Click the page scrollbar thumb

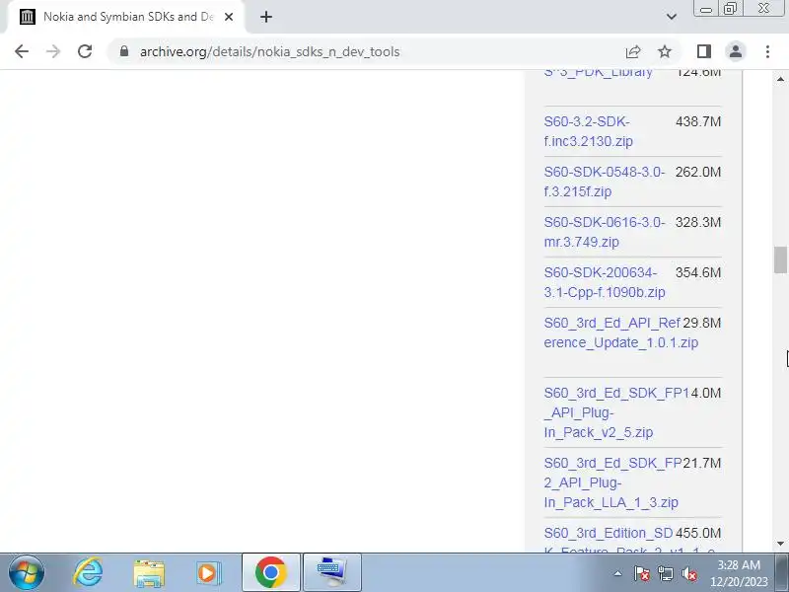(780, 259)
